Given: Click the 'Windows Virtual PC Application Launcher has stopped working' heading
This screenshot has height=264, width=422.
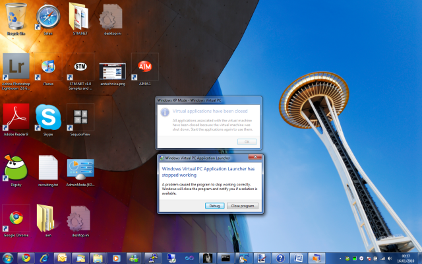Looking at the screenshot, I should (x=208, y=172).
